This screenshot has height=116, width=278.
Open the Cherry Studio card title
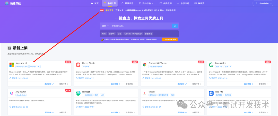pyautogui.click(x=89, y=63)
